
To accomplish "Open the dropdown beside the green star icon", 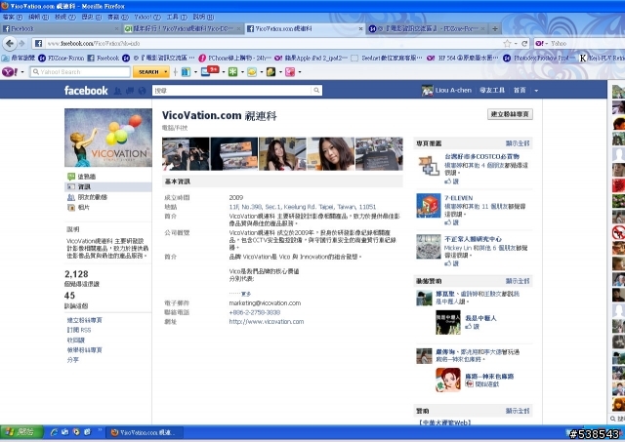I will click(242, 72).
